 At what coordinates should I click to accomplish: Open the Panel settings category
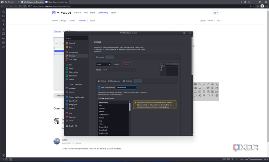click(77, 69)
